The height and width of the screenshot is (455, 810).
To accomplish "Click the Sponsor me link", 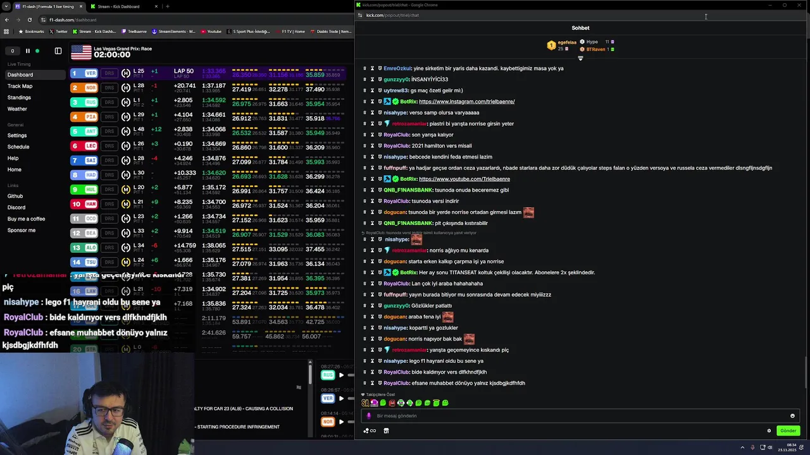I will click(22, 230).
